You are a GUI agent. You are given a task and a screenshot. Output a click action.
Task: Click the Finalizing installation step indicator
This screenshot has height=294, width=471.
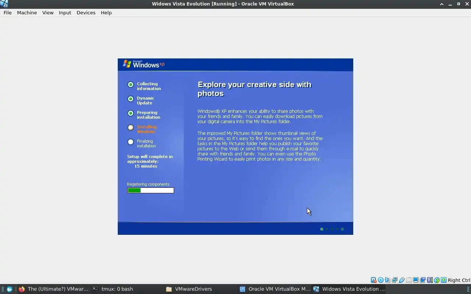tap(131, 142)
